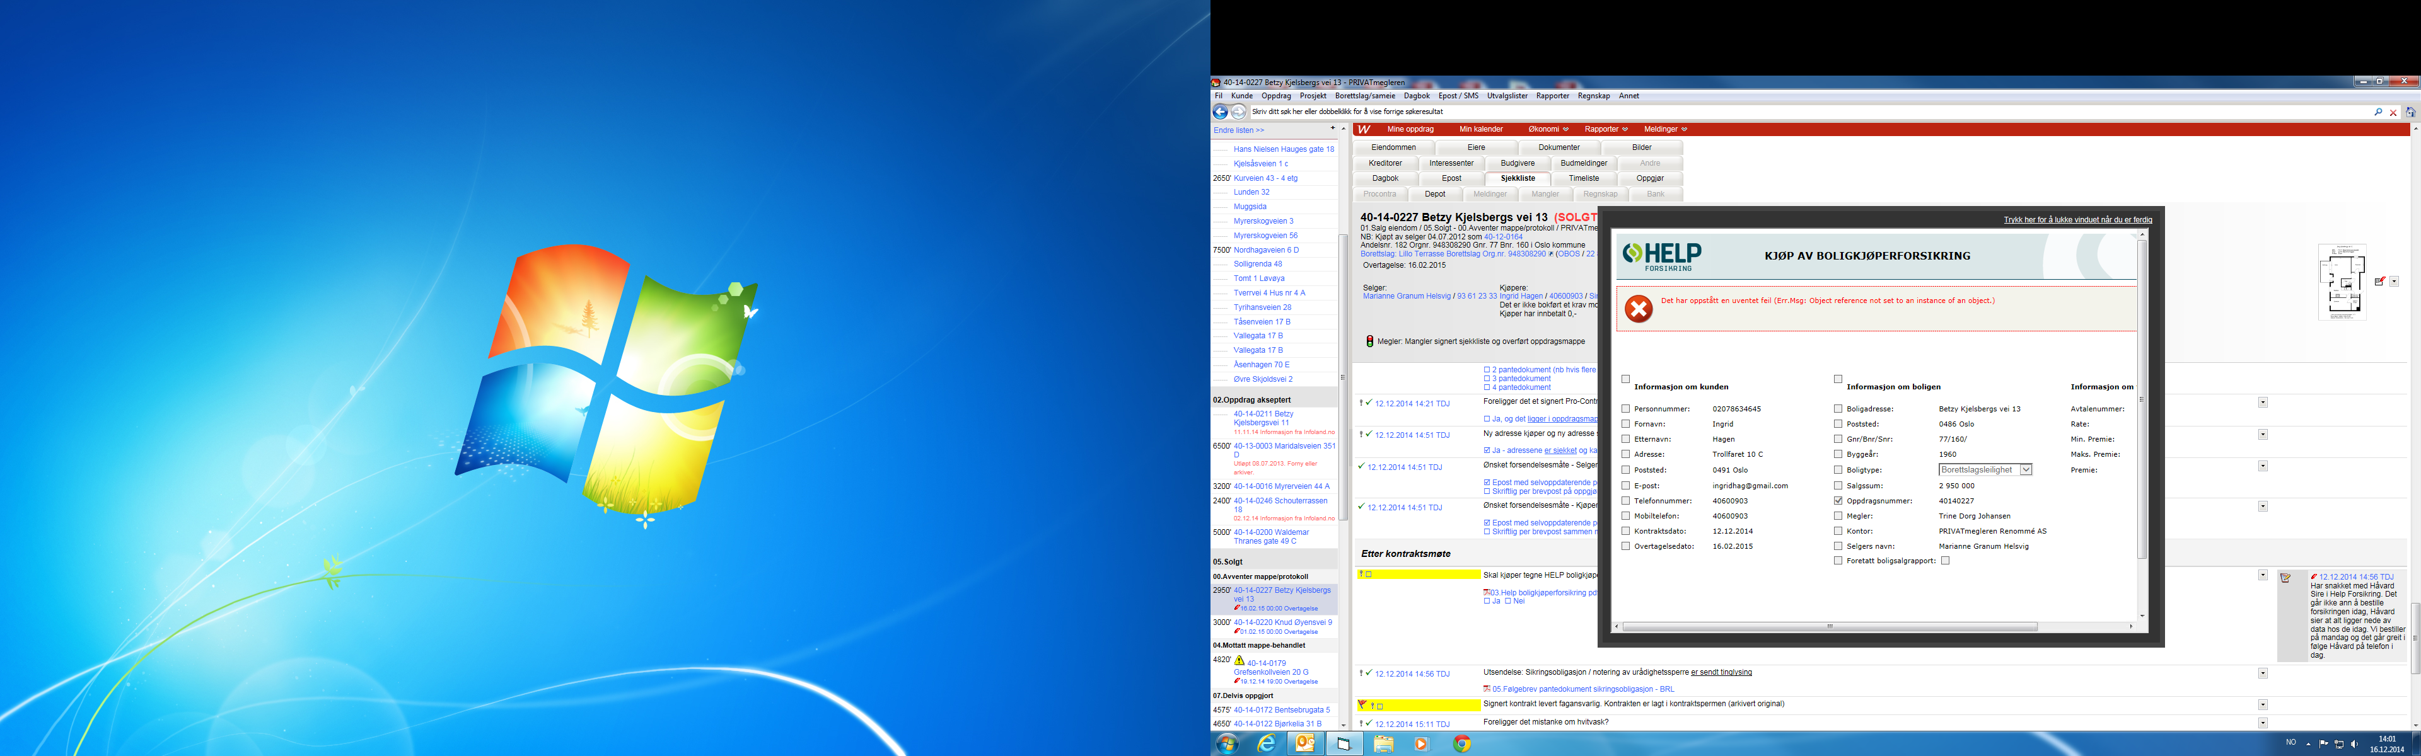The image size is (2421, 756).
Task: Click the red error X icon in dialog
Action: 1638,309
